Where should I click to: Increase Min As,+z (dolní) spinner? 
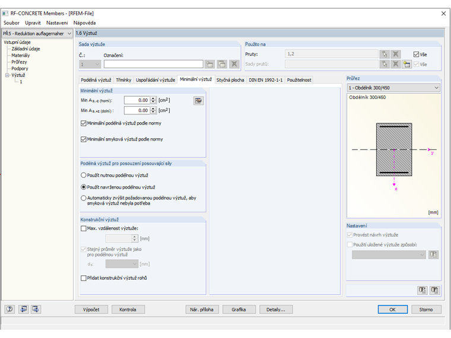(x=153, y=109)
